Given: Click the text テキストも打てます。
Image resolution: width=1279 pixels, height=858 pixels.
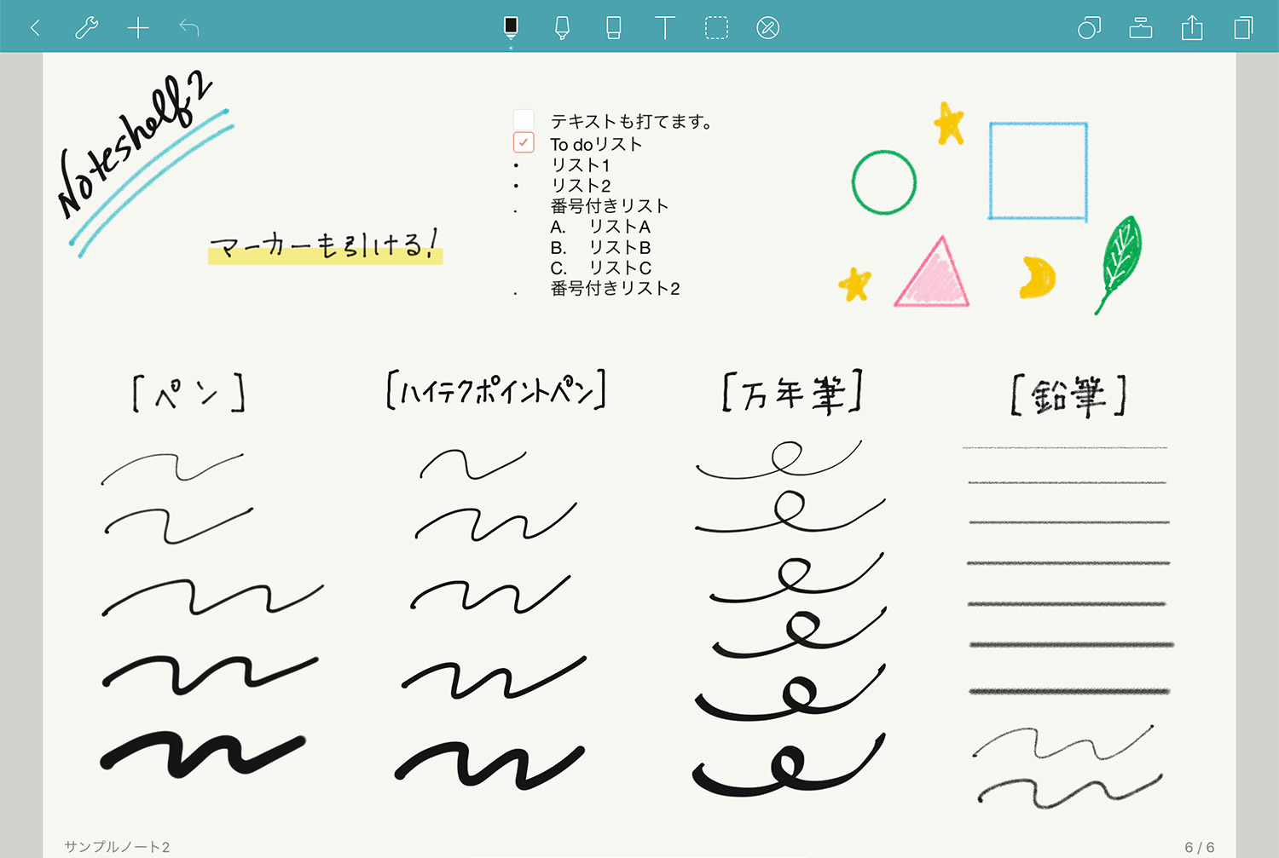Looking at the screenshot, I should click(x=631, y=122).
